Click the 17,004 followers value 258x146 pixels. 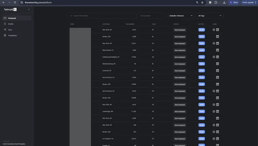pyautogui.click(x=134, y=57)
